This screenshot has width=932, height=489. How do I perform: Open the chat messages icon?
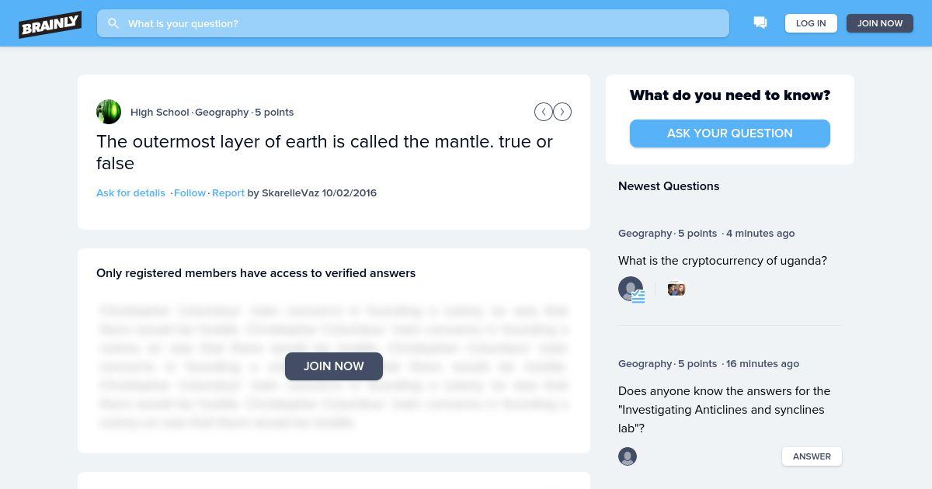[x=760, y=23]
